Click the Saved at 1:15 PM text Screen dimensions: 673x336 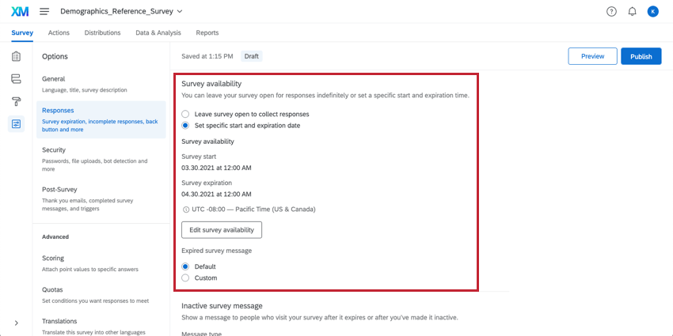(207, 56)
